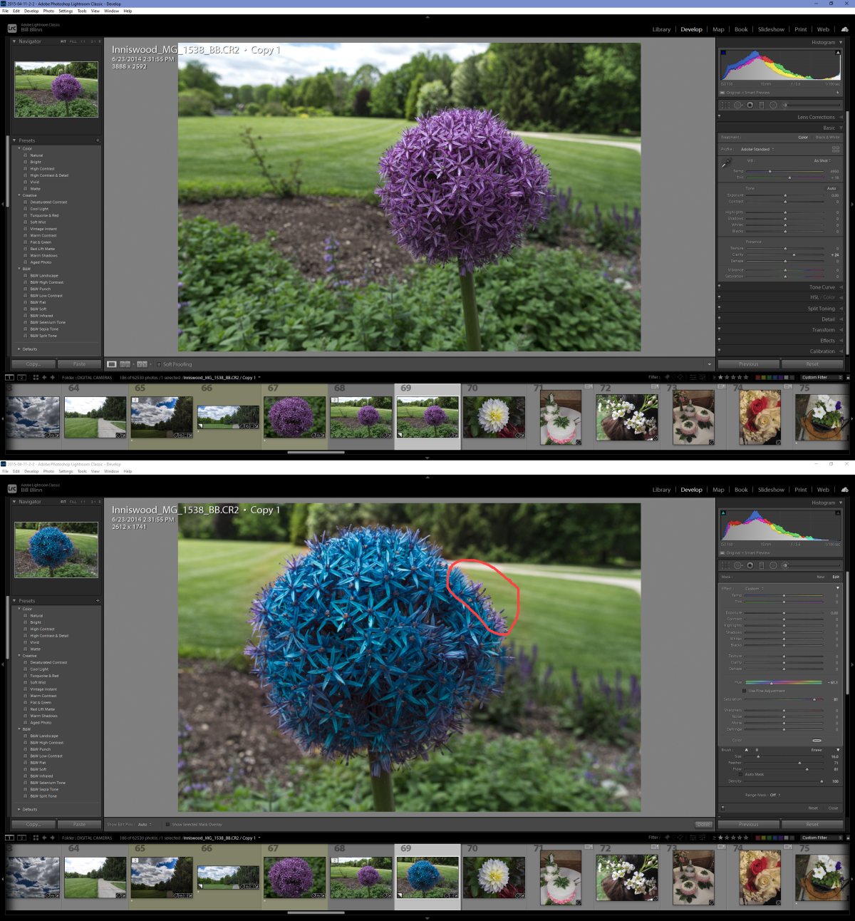Open the Profile Browser grid icon
Viewport: 855px width, 921px height.
point(836,149)
